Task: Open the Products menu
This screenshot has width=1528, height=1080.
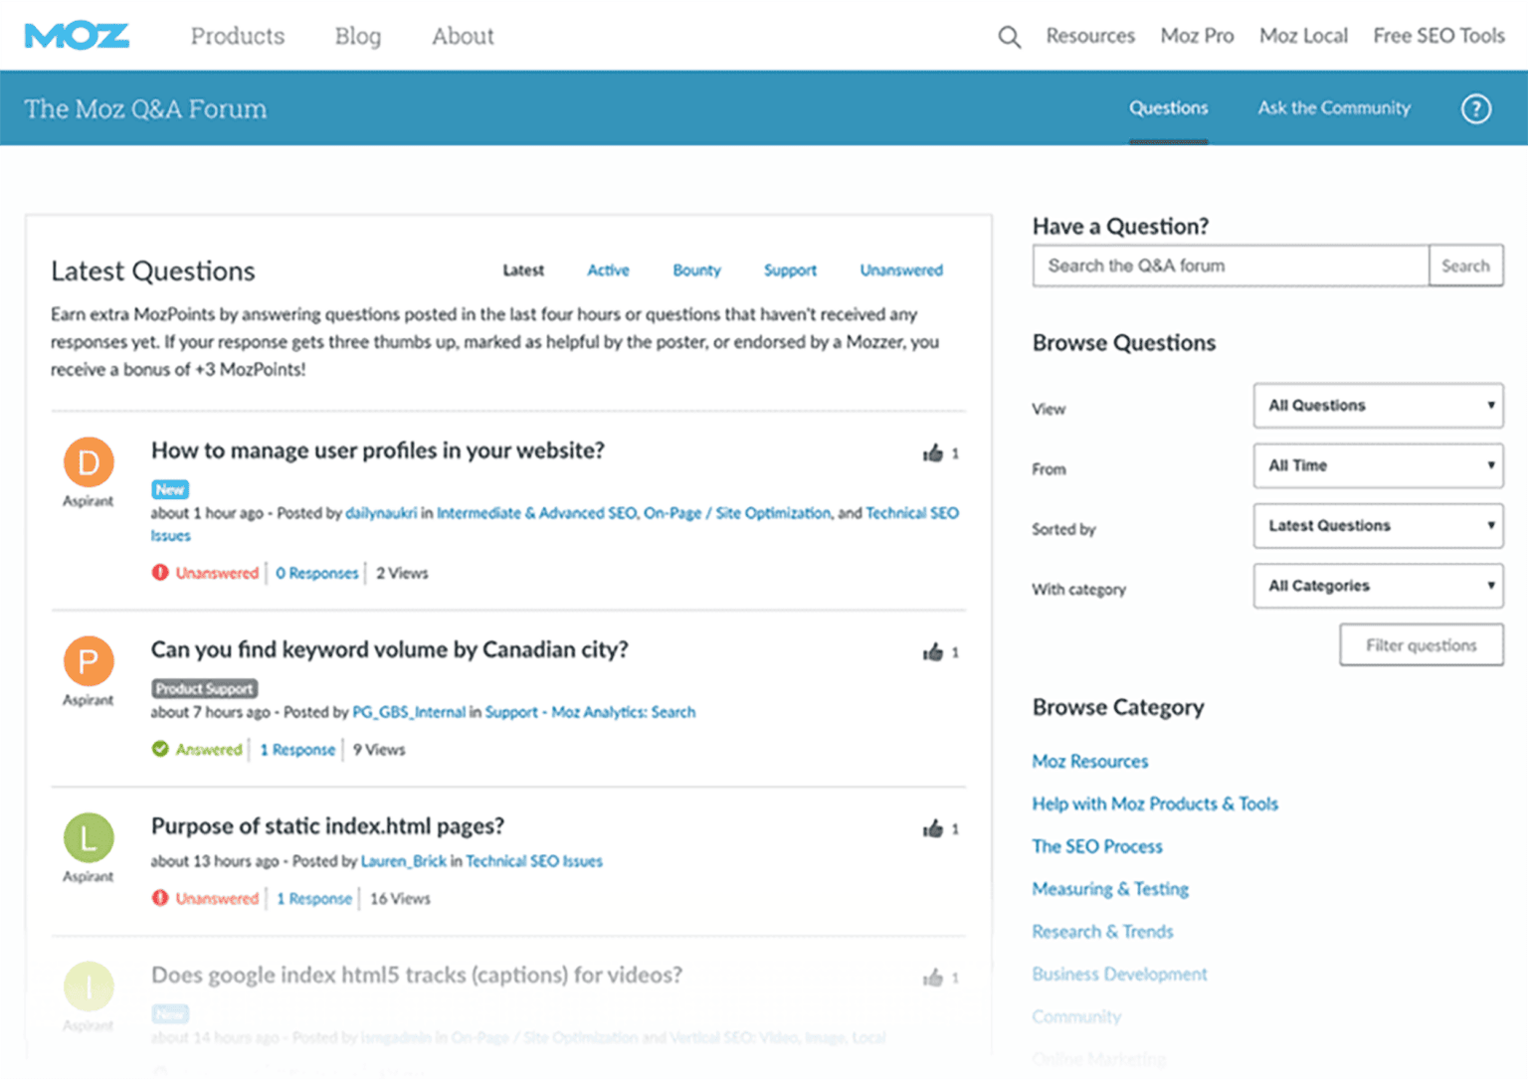Action: [x=237, y=36]
